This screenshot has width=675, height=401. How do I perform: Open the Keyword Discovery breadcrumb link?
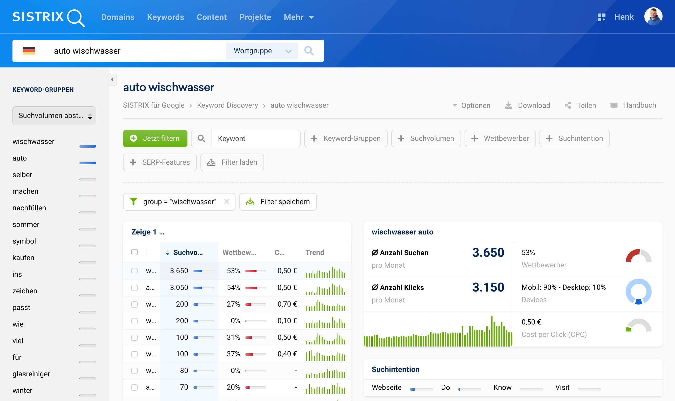227,105
